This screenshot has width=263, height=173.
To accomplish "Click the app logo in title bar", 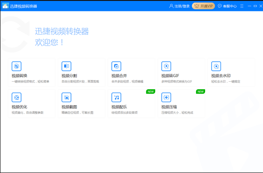I will point(5,6).
